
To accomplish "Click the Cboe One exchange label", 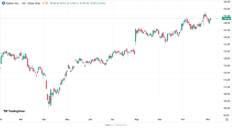I will [34, 3].
